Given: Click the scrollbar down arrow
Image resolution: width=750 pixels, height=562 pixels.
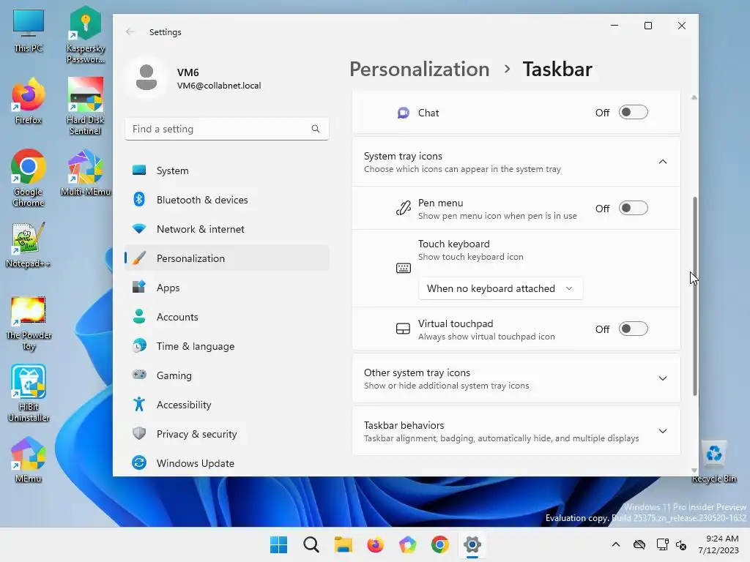Looking at the screenshot, I should coord(694,471).
